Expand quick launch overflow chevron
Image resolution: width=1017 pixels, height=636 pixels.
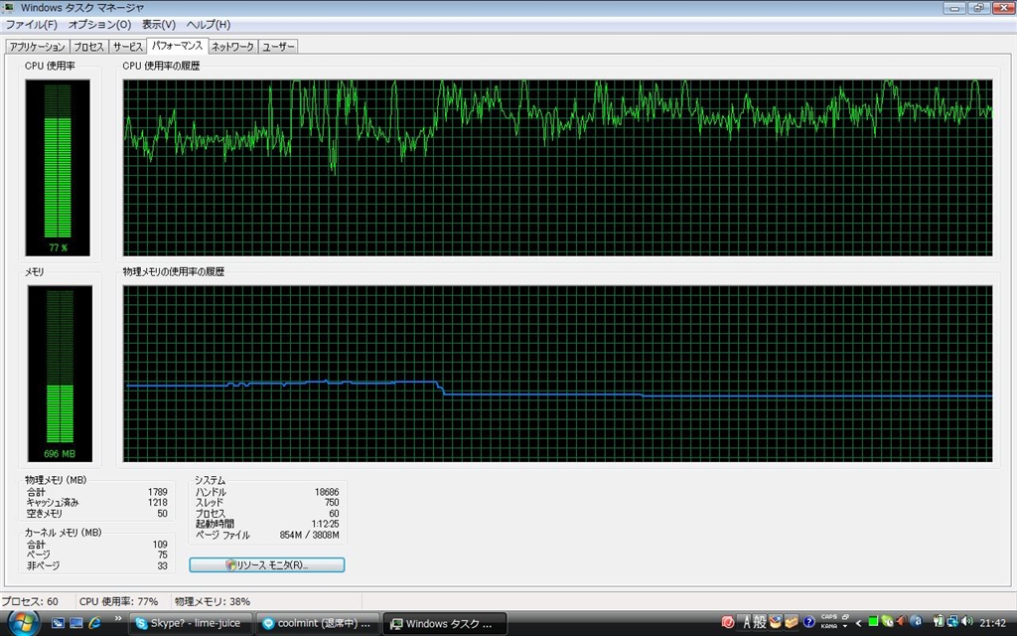pyautogui.click(x=118, y=619)
